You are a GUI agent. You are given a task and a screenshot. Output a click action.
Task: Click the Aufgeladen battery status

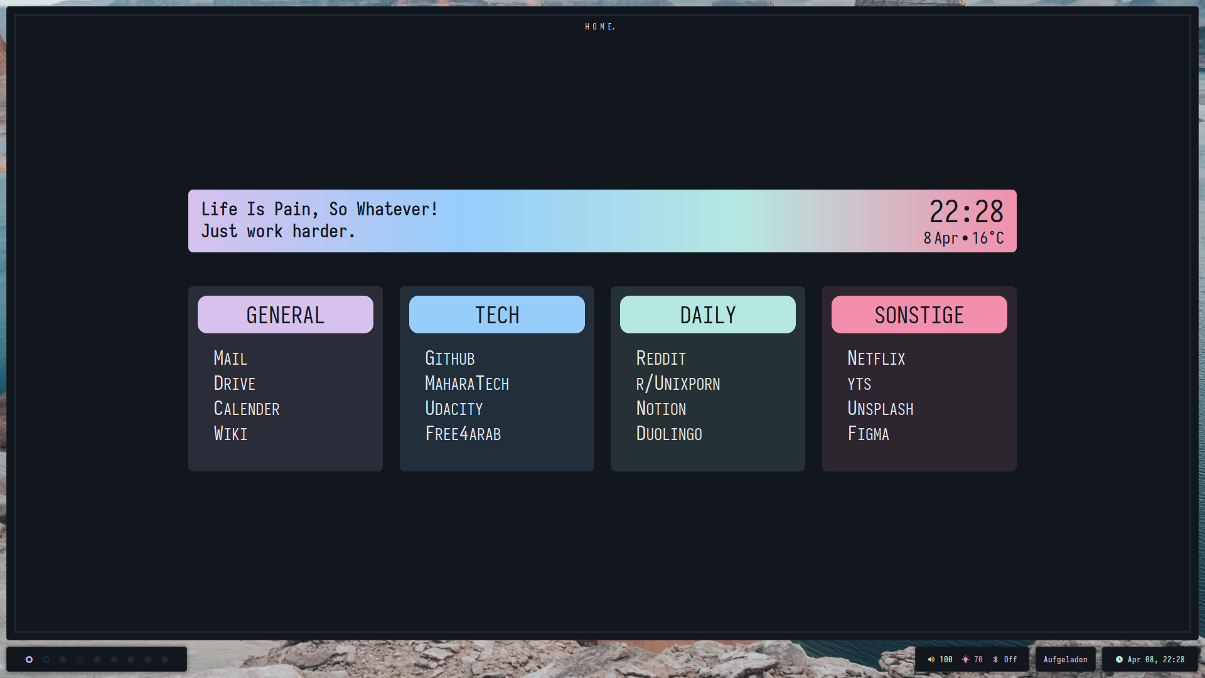(x=1066, y=659)
